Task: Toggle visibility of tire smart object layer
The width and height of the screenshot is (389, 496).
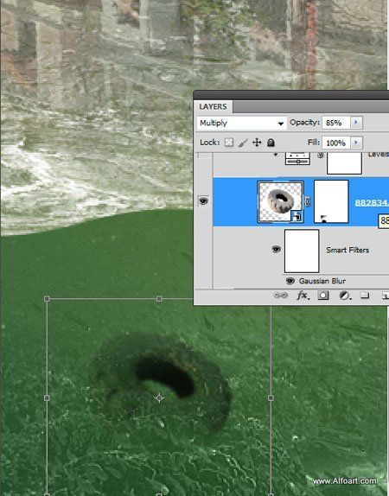Action: [203, 200]
